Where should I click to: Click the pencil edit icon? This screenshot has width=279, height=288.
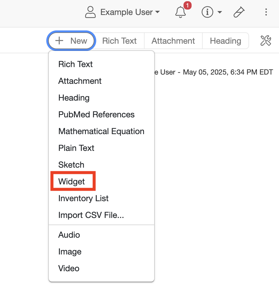239,12
